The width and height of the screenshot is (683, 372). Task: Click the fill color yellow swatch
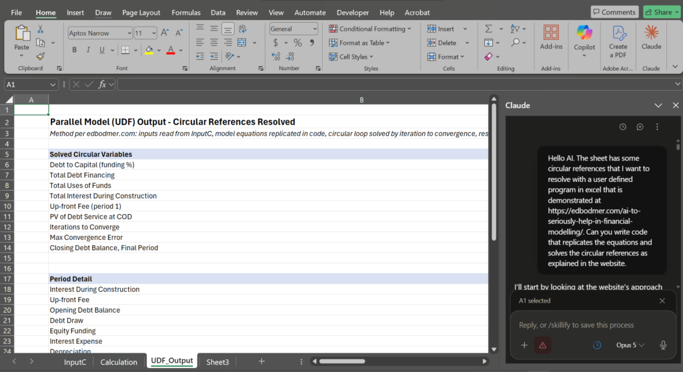(x=149, y=50)
